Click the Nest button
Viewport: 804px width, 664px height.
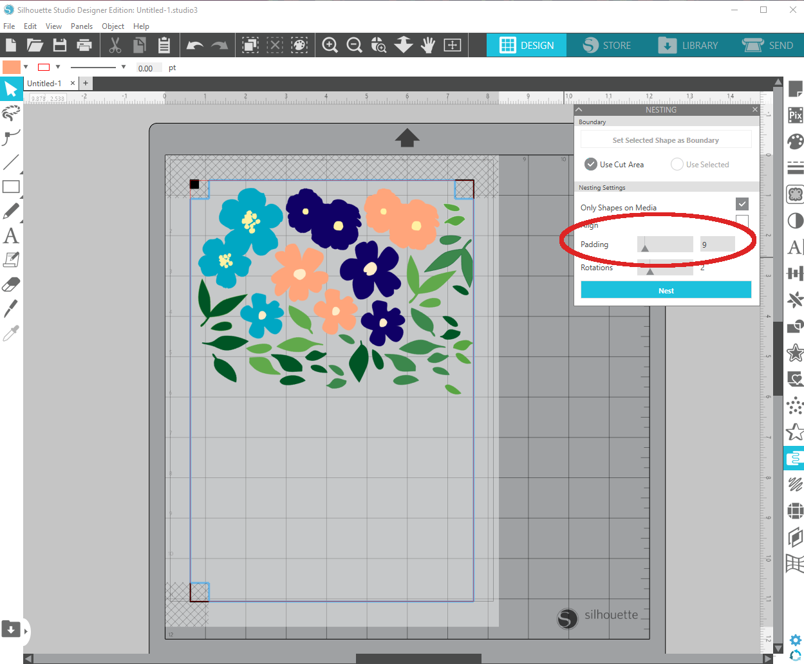pyautogui.click(x=666, y=290)
